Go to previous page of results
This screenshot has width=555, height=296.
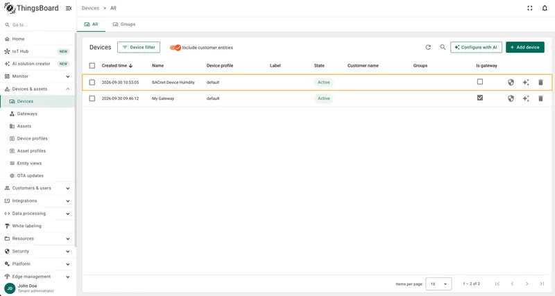512,284
